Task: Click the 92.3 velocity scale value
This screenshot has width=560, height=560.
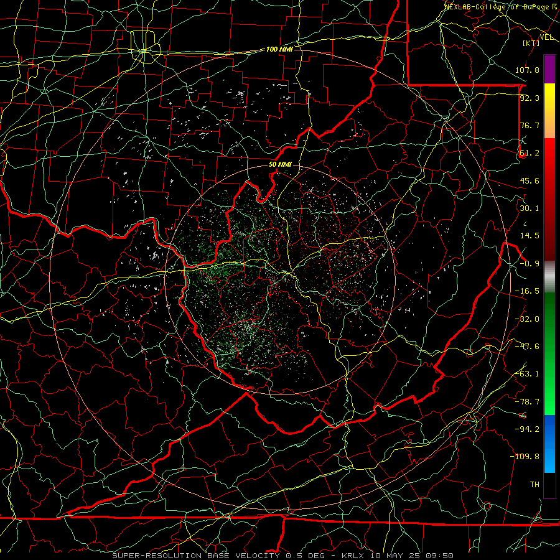Action: click(530, 98)
